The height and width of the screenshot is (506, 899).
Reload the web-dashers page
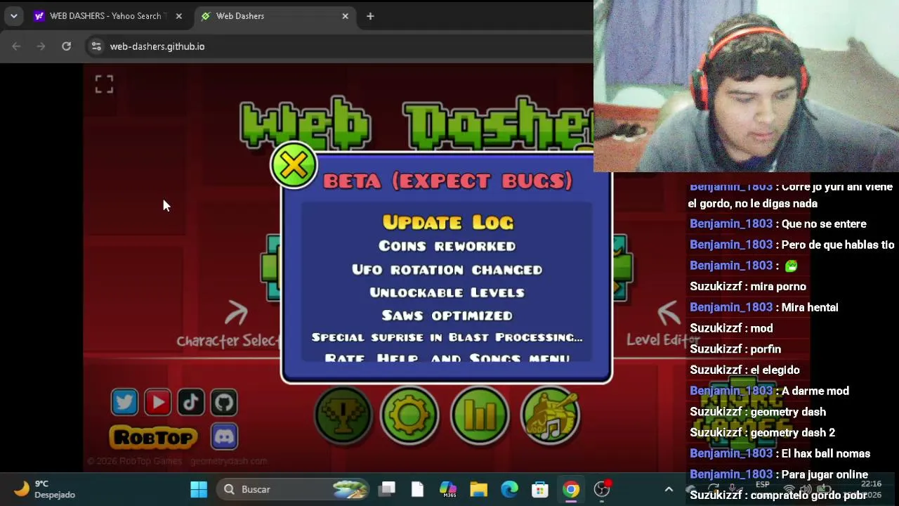(x=66, y=46)
